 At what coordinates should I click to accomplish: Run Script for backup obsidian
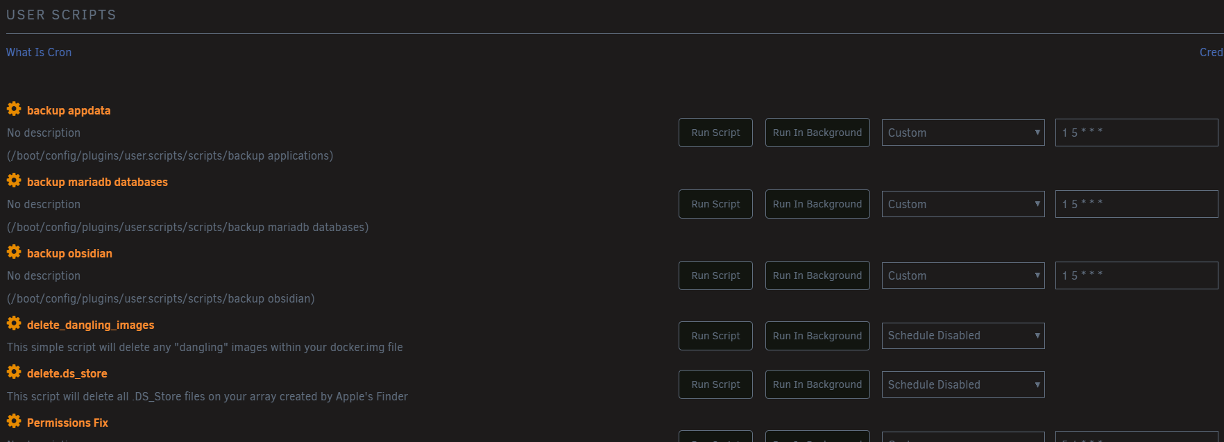point(715,275)
